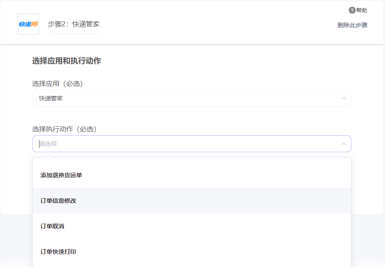
Task: Select 订单信息修改 option
Action: tap(192, 201)
